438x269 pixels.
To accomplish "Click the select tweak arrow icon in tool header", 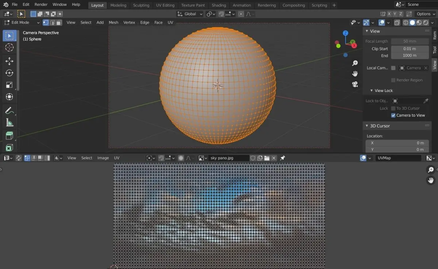I will pyautogui.click(x=21, y=14).
